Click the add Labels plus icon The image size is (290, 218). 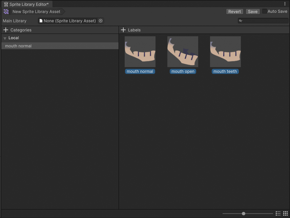(x=123, y=30)
